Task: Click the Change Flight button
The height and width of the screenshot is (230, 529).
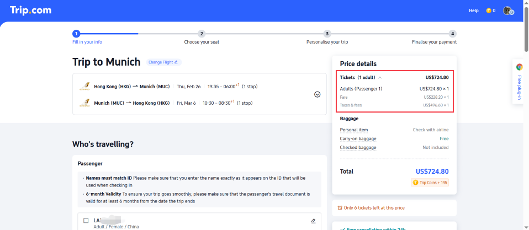Action: 163,62
